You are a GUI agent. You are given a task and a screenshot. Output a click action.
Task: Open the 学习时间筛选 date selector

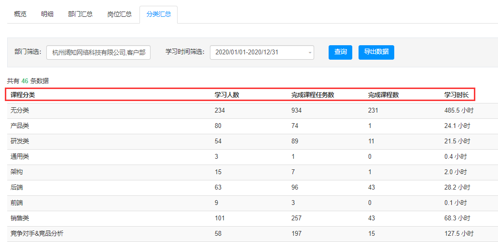262,52
